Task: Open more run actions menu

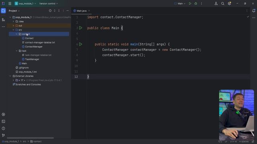Action: [202, 4]
